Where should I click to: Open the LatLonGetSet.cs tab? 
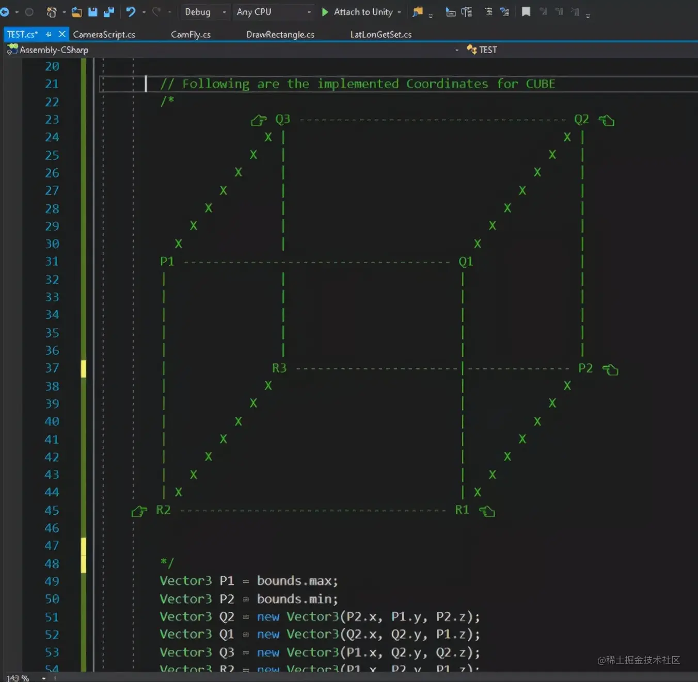point(381,35)
